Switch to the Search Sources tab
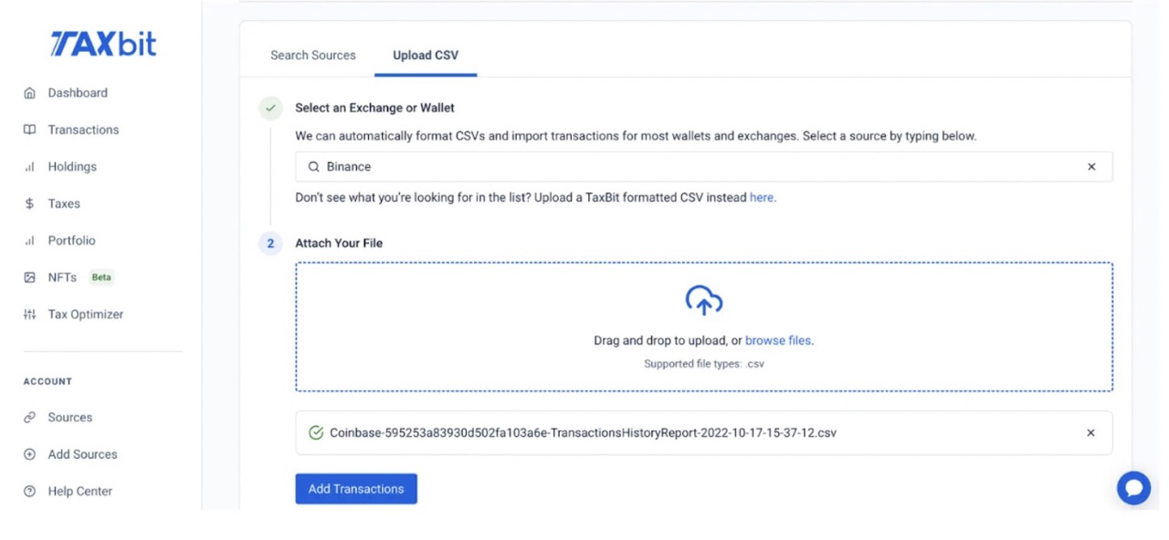 coord(312,55)
